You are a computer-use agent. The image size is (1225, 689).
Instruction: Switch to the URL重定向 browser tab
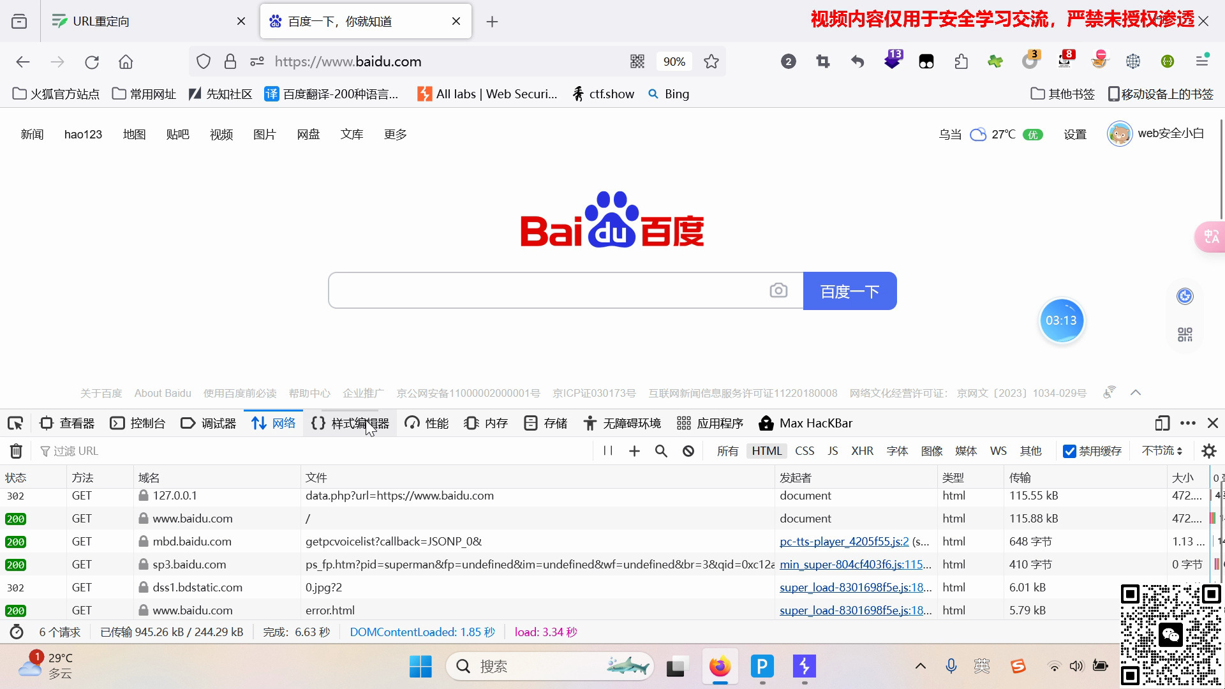tap(149, 22)
